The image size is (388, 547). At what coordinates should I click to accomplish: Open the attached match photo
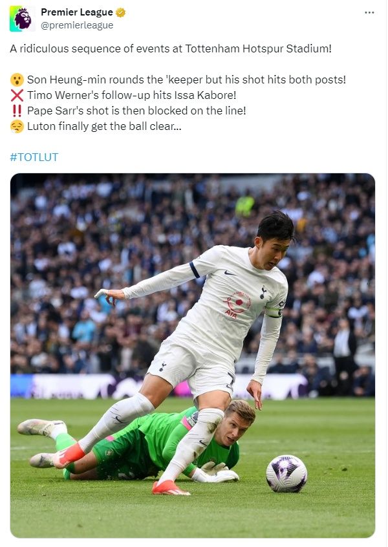[x=193, y=356]
